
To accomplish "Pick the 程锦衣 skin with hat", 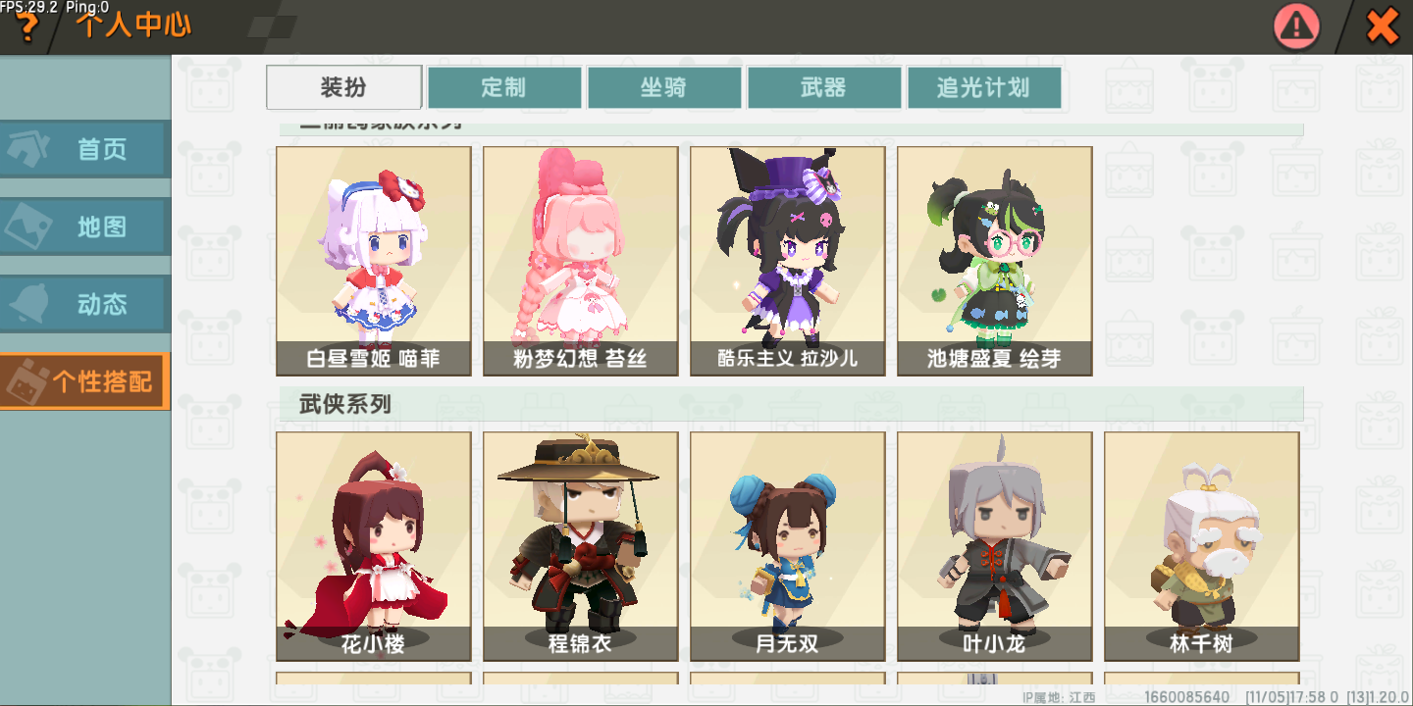I will [x=581, y=546].
